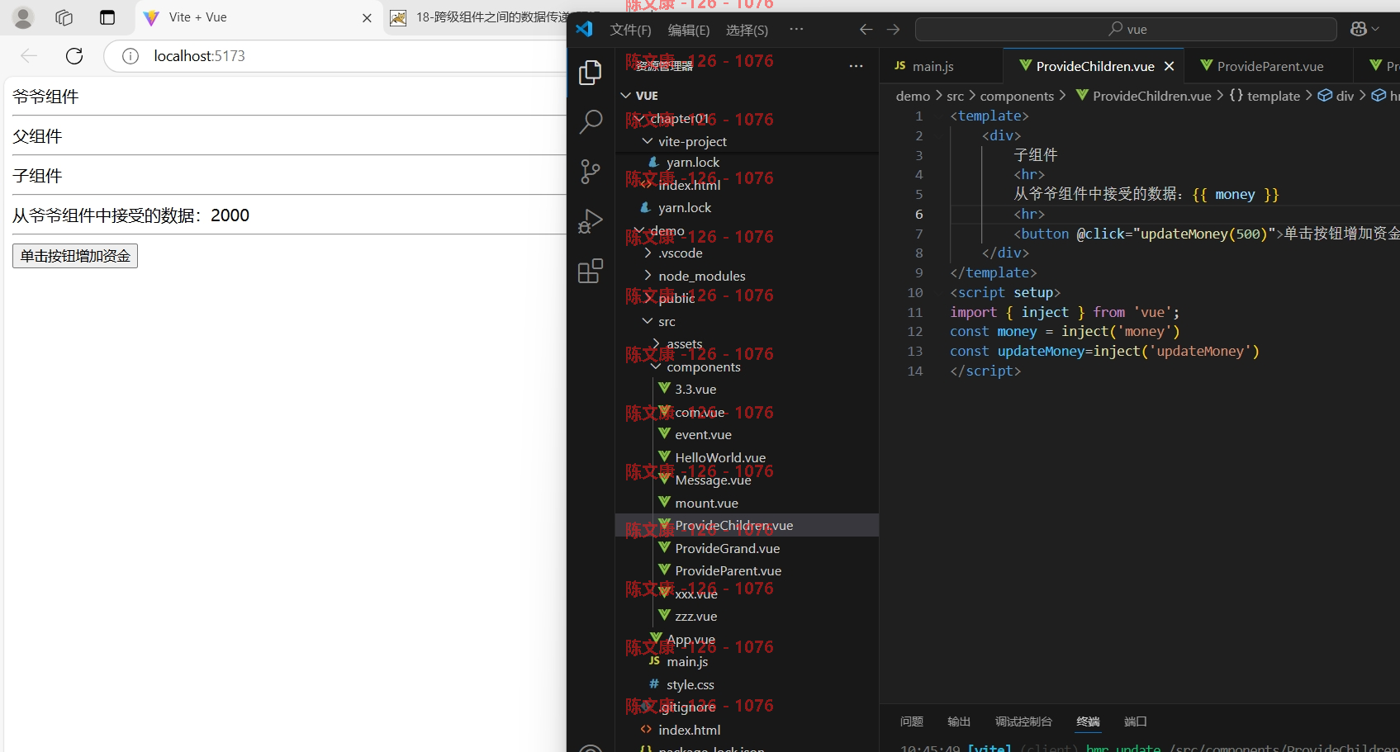Expand the assets folder
The width and height of the screenshot is (1400, 752).
(656, 343)
